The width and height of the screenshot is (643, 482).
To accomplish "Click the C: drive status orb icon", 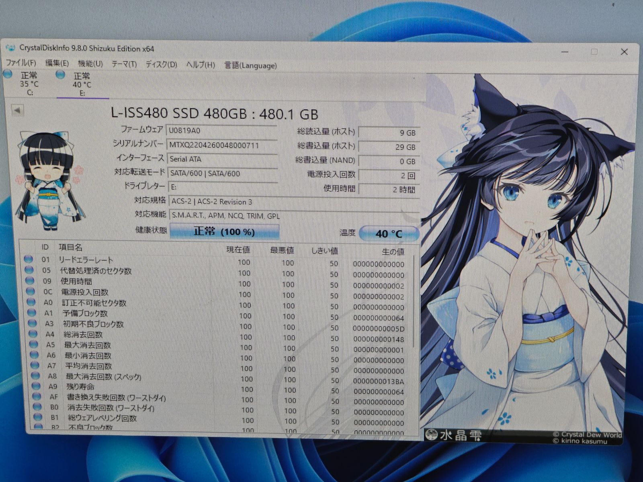I will (8, 74).
